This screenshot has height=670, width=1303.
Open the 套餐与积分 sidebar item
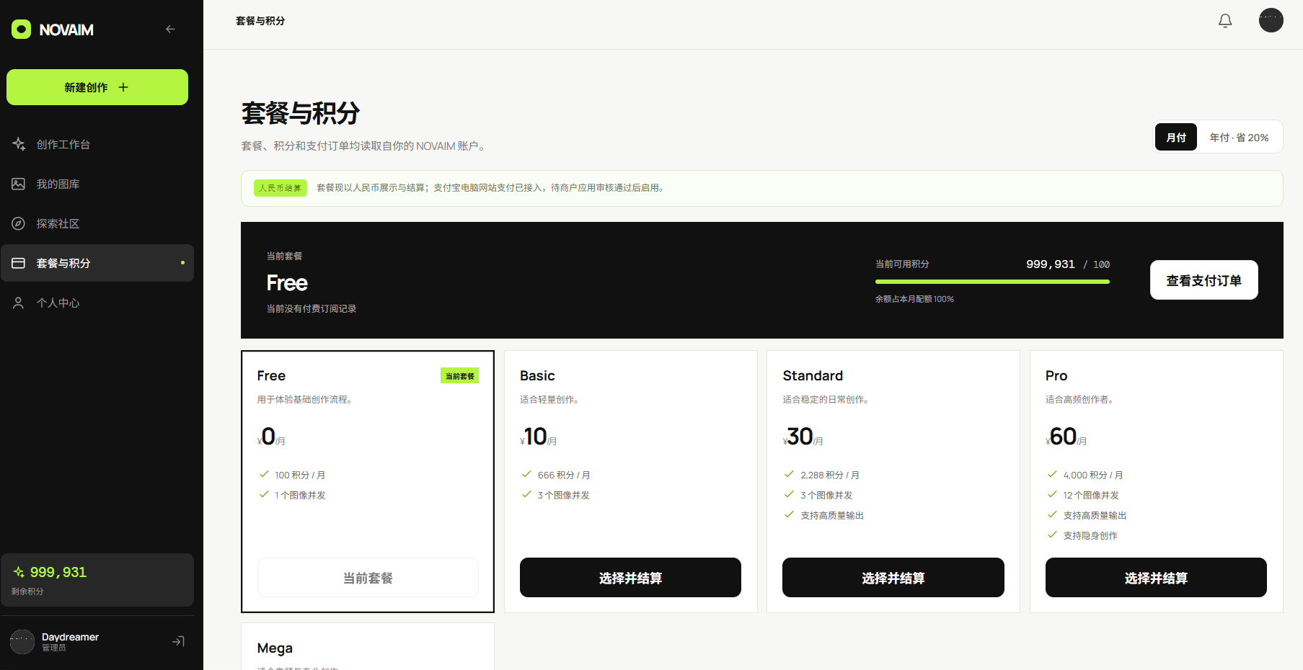pyautogui.click(x=97, y=263)
